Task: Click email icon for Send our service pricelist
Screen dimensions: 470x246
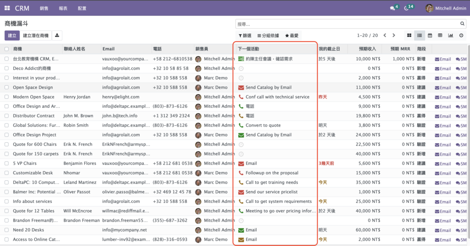Action: (241, 192)
